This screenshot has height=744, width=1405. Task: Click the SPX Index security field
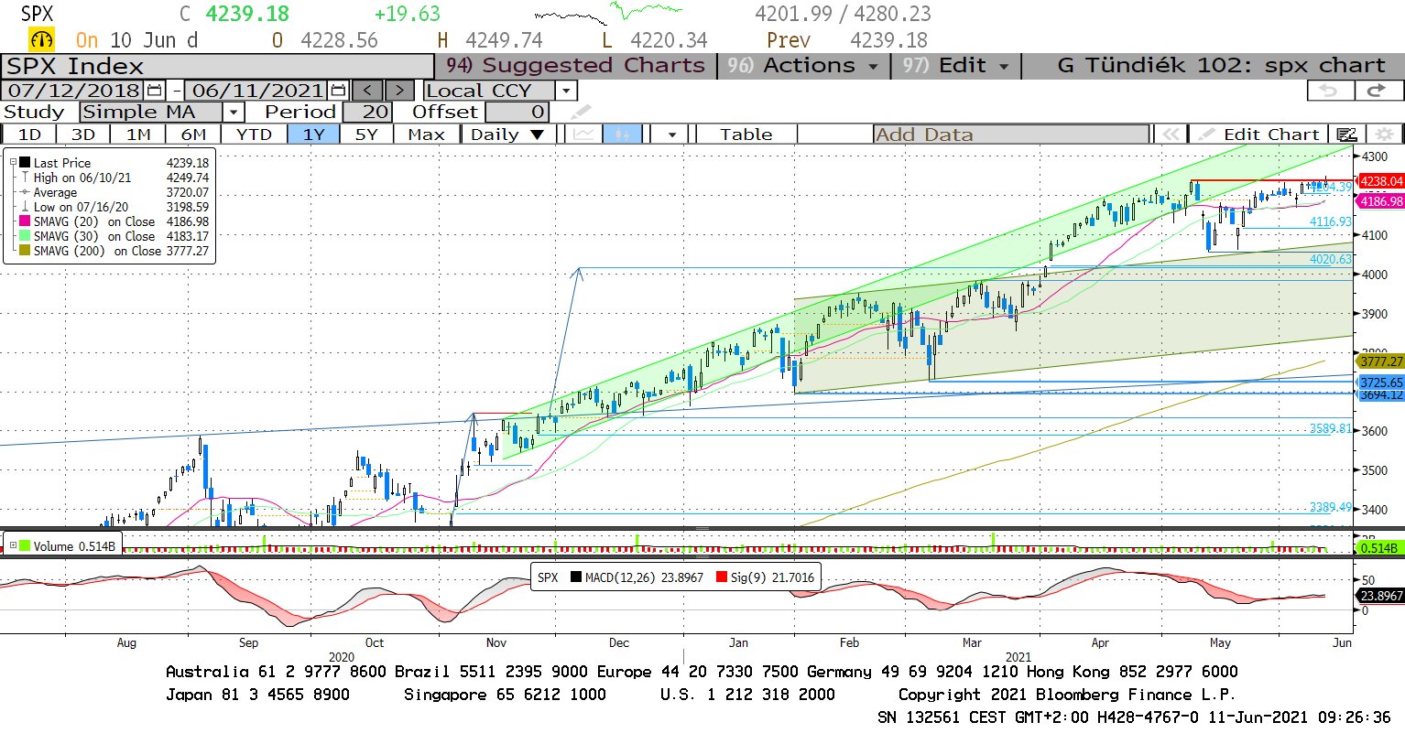217,67
